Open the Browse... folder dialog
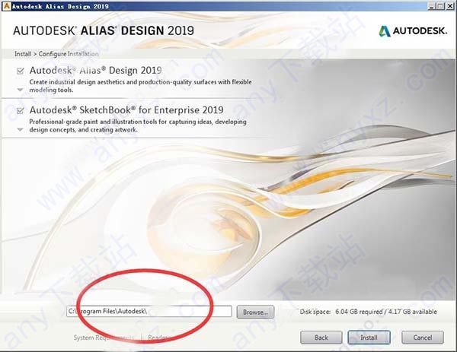This screenshot has width=457, height=352. (x=255, y=312)
